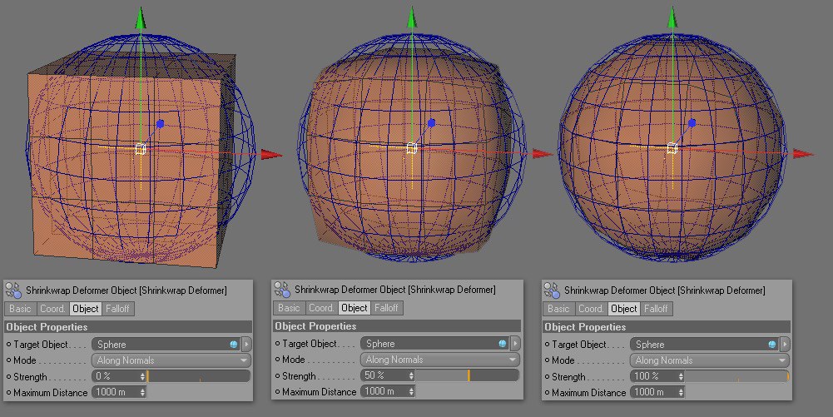This screenshot has width=833, height=417.
Task: Click the arrow button beside Target Object in the 0% panel
Action: 246,345
